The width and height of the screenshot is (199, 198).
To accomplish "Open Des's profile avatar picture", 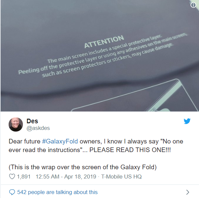I will coord(16,124).
